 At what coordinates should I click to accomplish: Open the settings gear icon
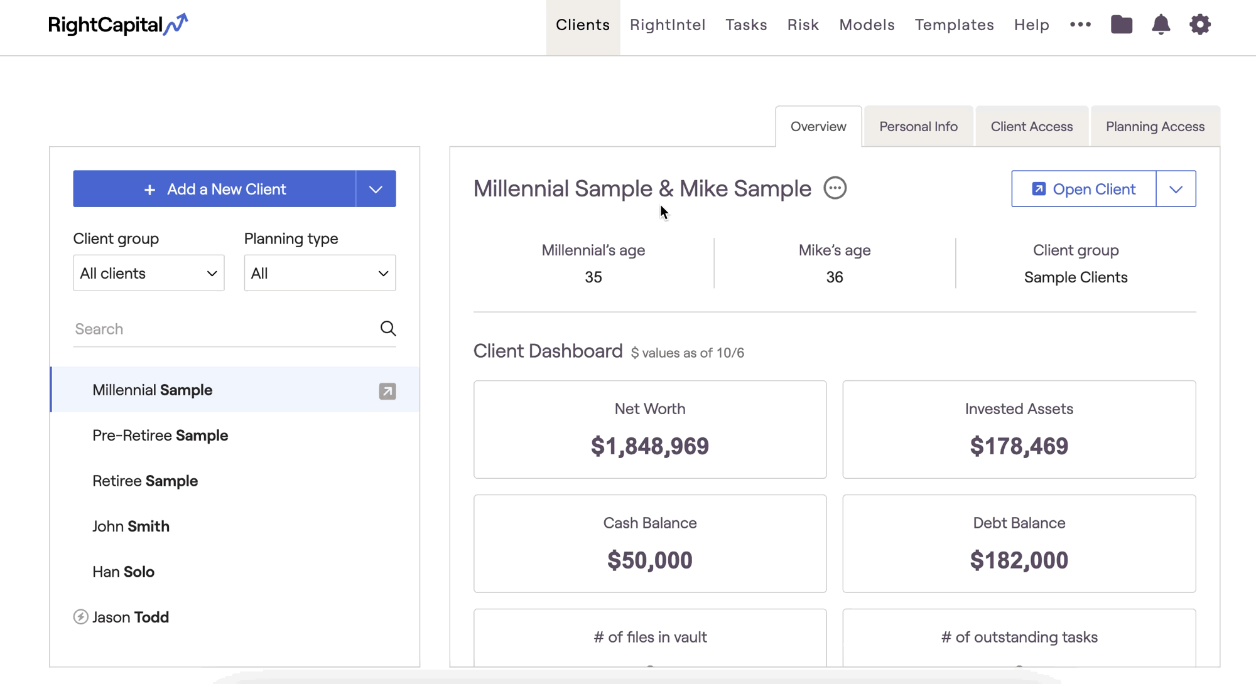[x=1199, y=24]
